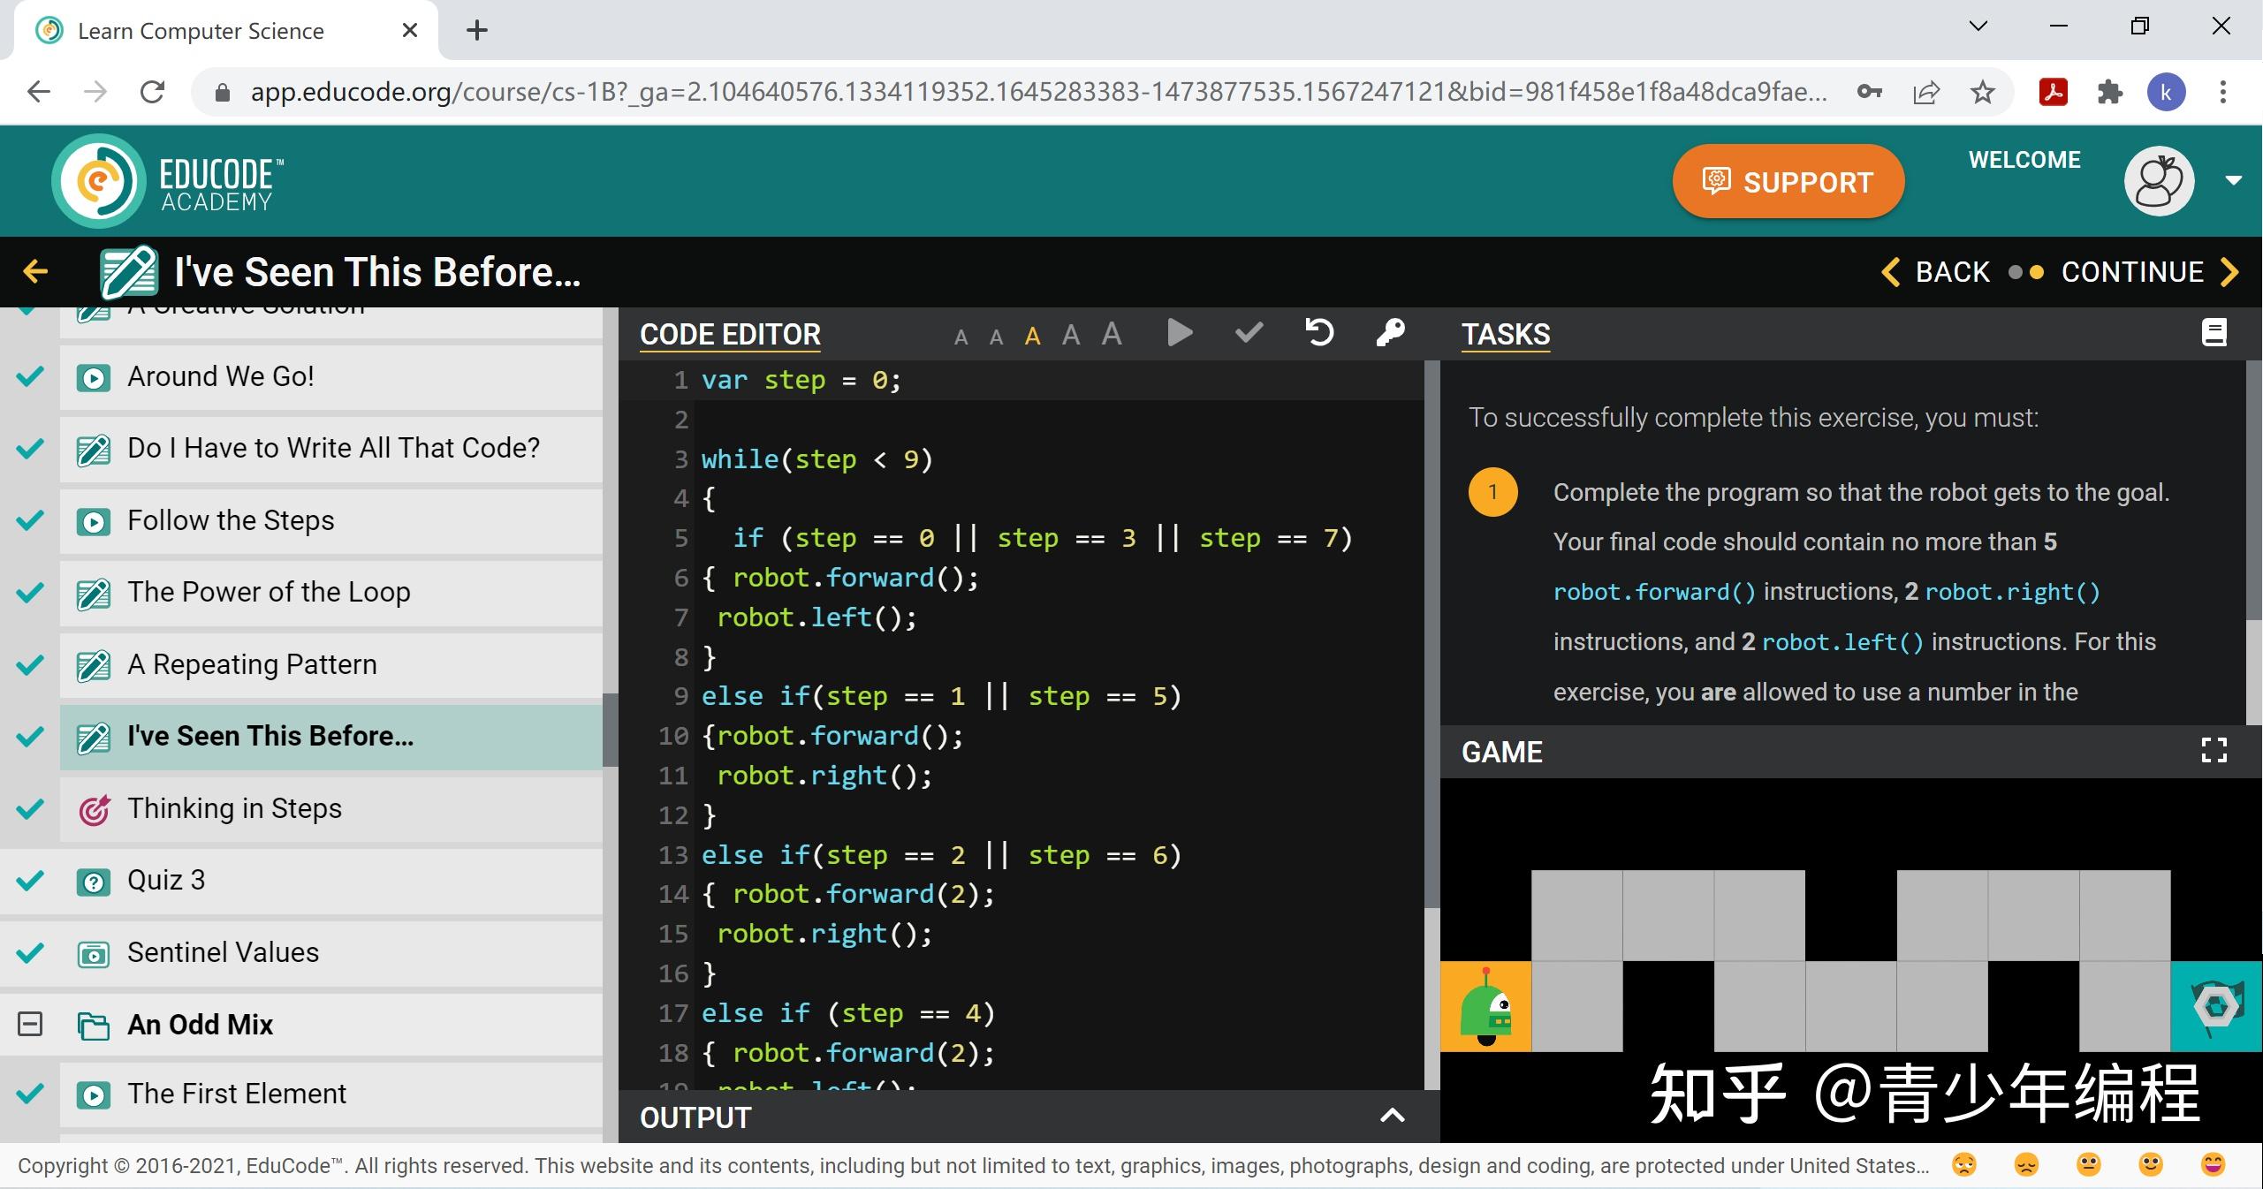Open 'The First Element' lesson
Image resolution: width=2263 pixels, height=1189 pixels.
point(331,1094)
